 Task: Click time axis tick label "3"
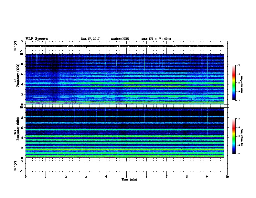click(86, 177)
